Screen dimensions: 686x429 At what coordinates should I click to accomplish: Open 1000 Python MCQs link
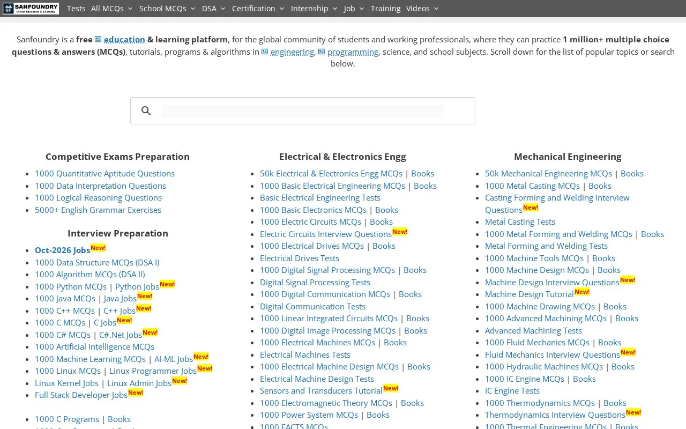point(71,287)
